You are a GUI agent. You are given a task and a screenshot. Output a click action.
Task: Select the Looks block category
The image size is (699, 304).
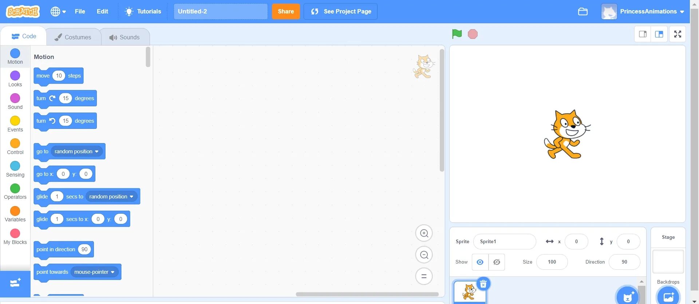[x=15, y=79]
